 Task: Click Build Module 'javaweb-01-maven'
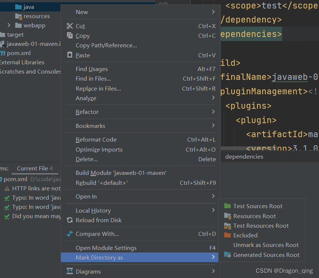point(121,173)
